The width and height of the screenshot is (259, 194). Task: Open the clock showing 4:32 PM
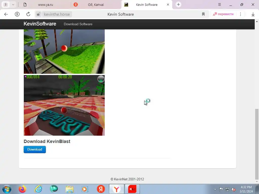point(246,189)
